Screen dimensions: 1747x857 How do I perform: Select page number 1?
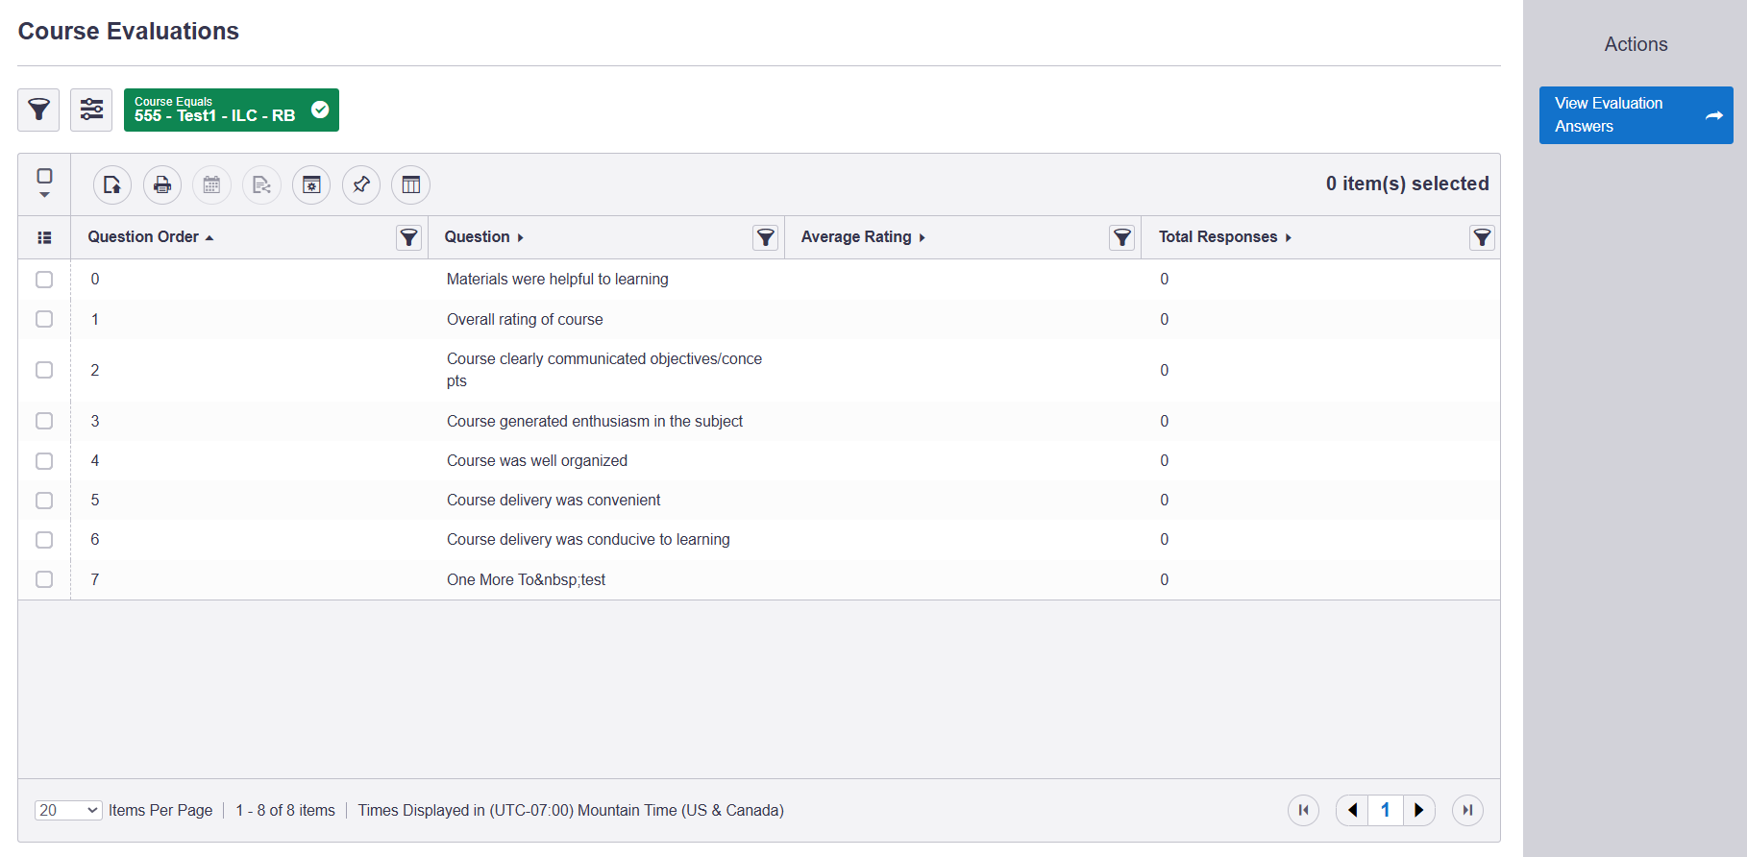(1385, 810)
